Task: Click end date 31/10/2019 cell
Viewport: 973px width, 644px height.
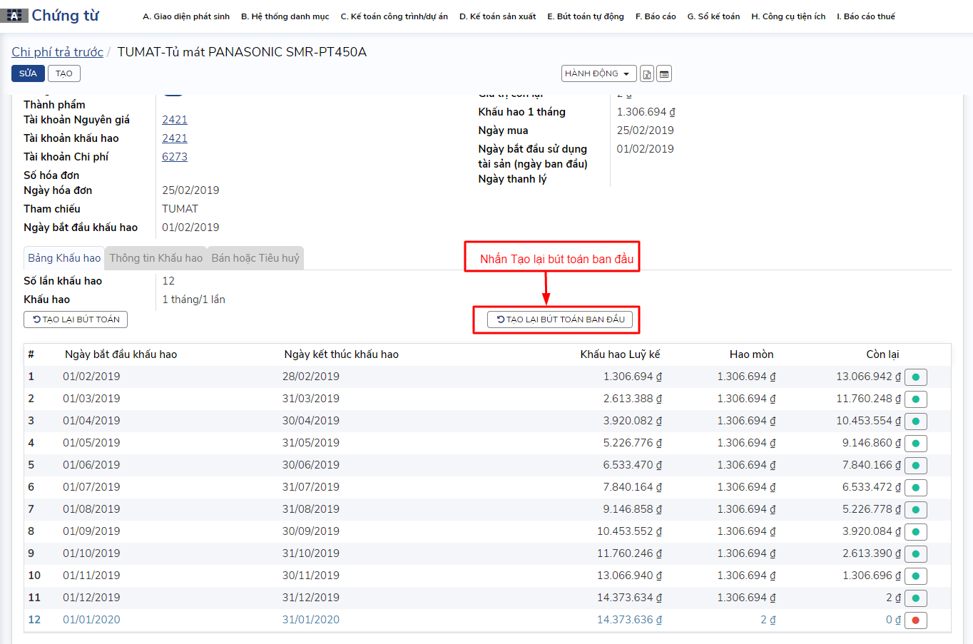Action: tap(311, 553)
